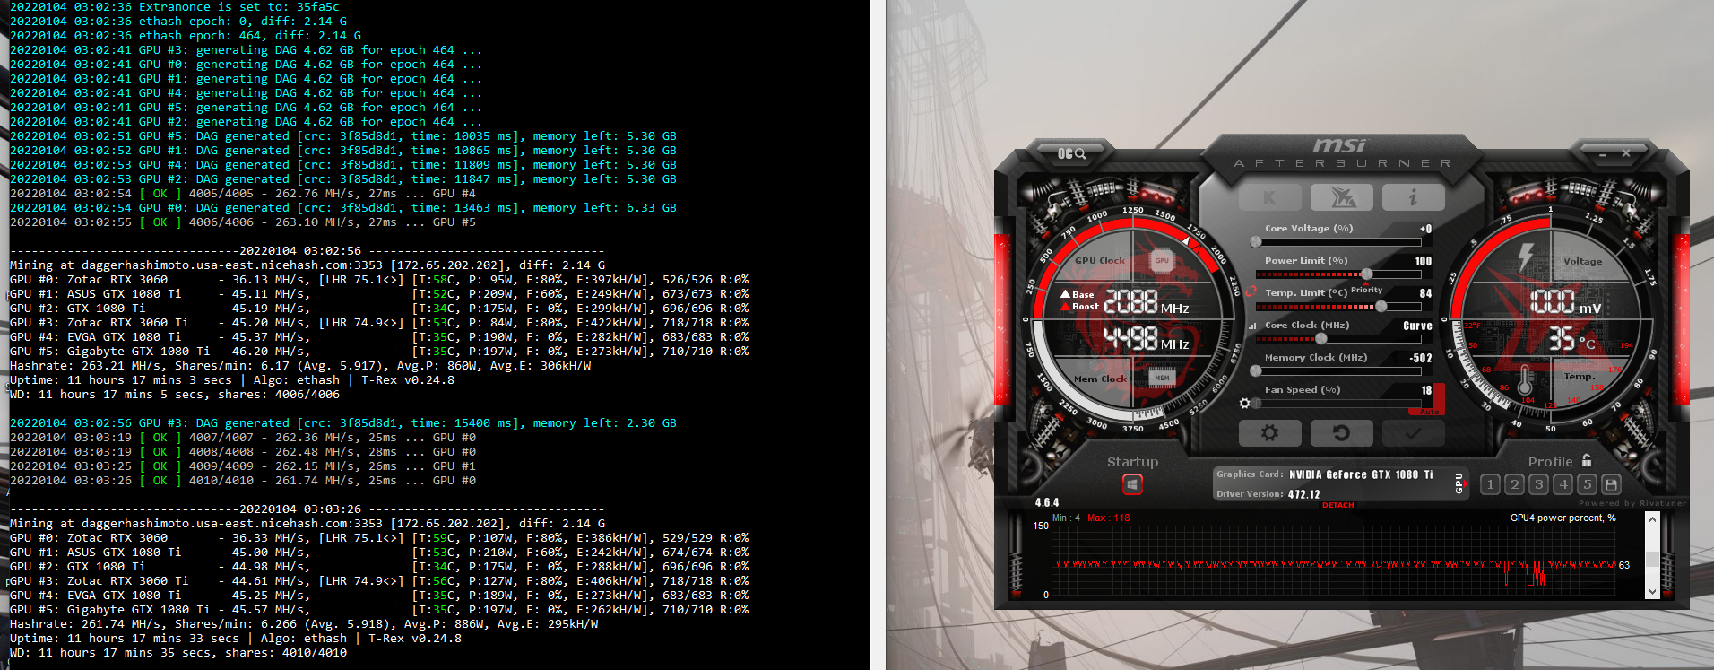Toggle the Windows startup button

1132,484
